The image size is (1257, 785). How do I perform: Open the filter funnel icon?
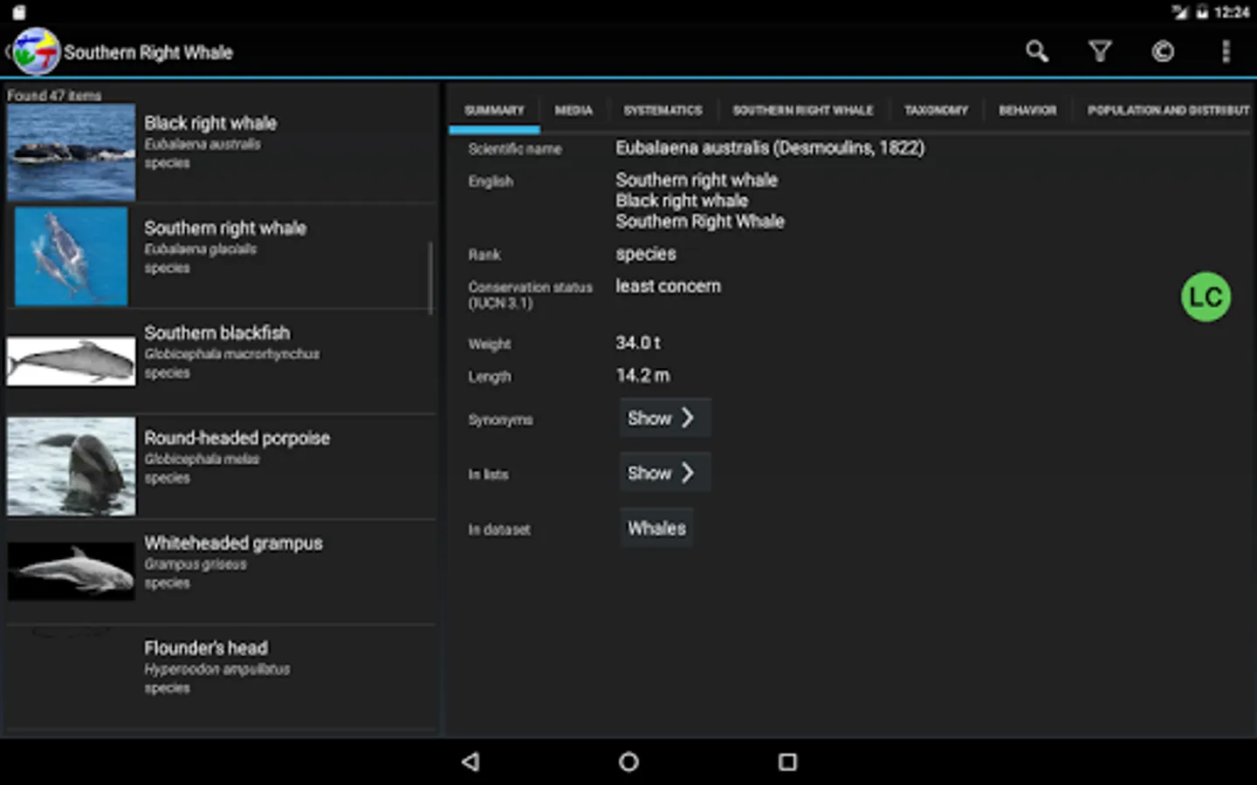1100,51
